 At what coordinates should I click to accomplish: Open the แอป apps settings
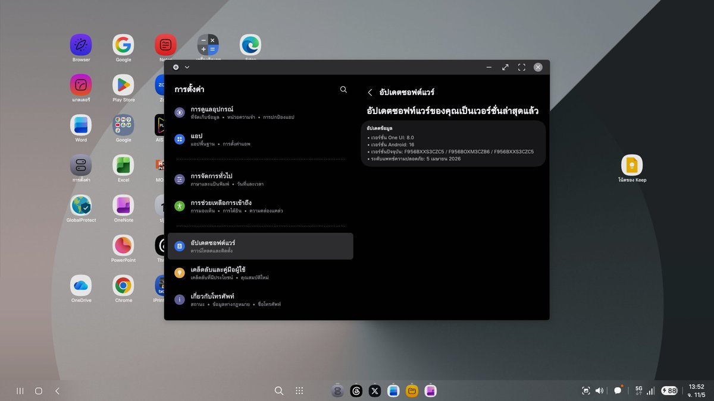[x=260, y=139]
